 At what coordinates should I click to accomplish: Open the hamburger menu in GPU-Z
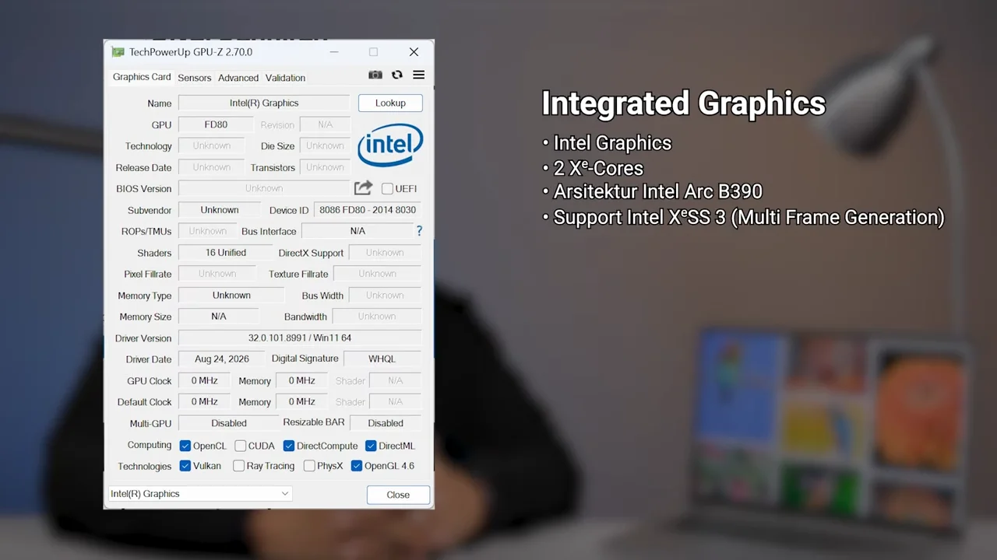pos(419,75)
